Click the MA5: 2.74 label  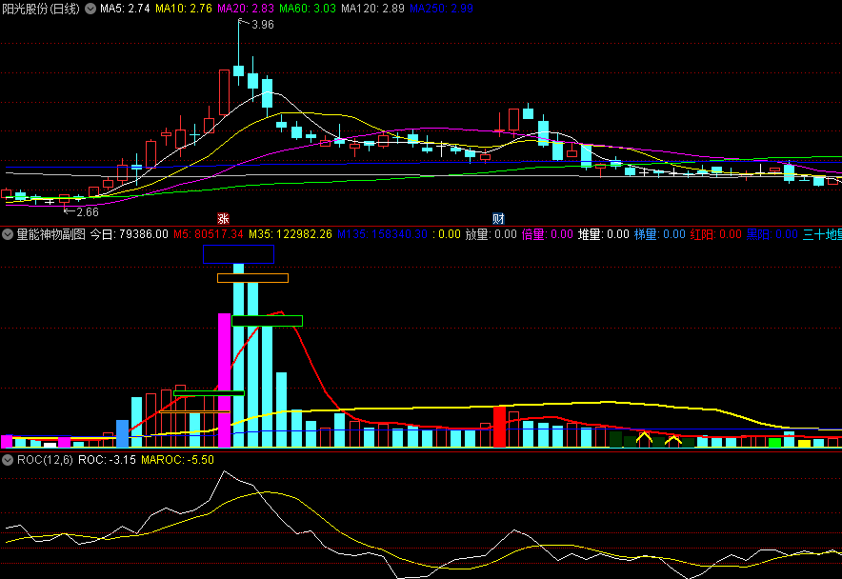pyautogui.click(x=125, y=9)
